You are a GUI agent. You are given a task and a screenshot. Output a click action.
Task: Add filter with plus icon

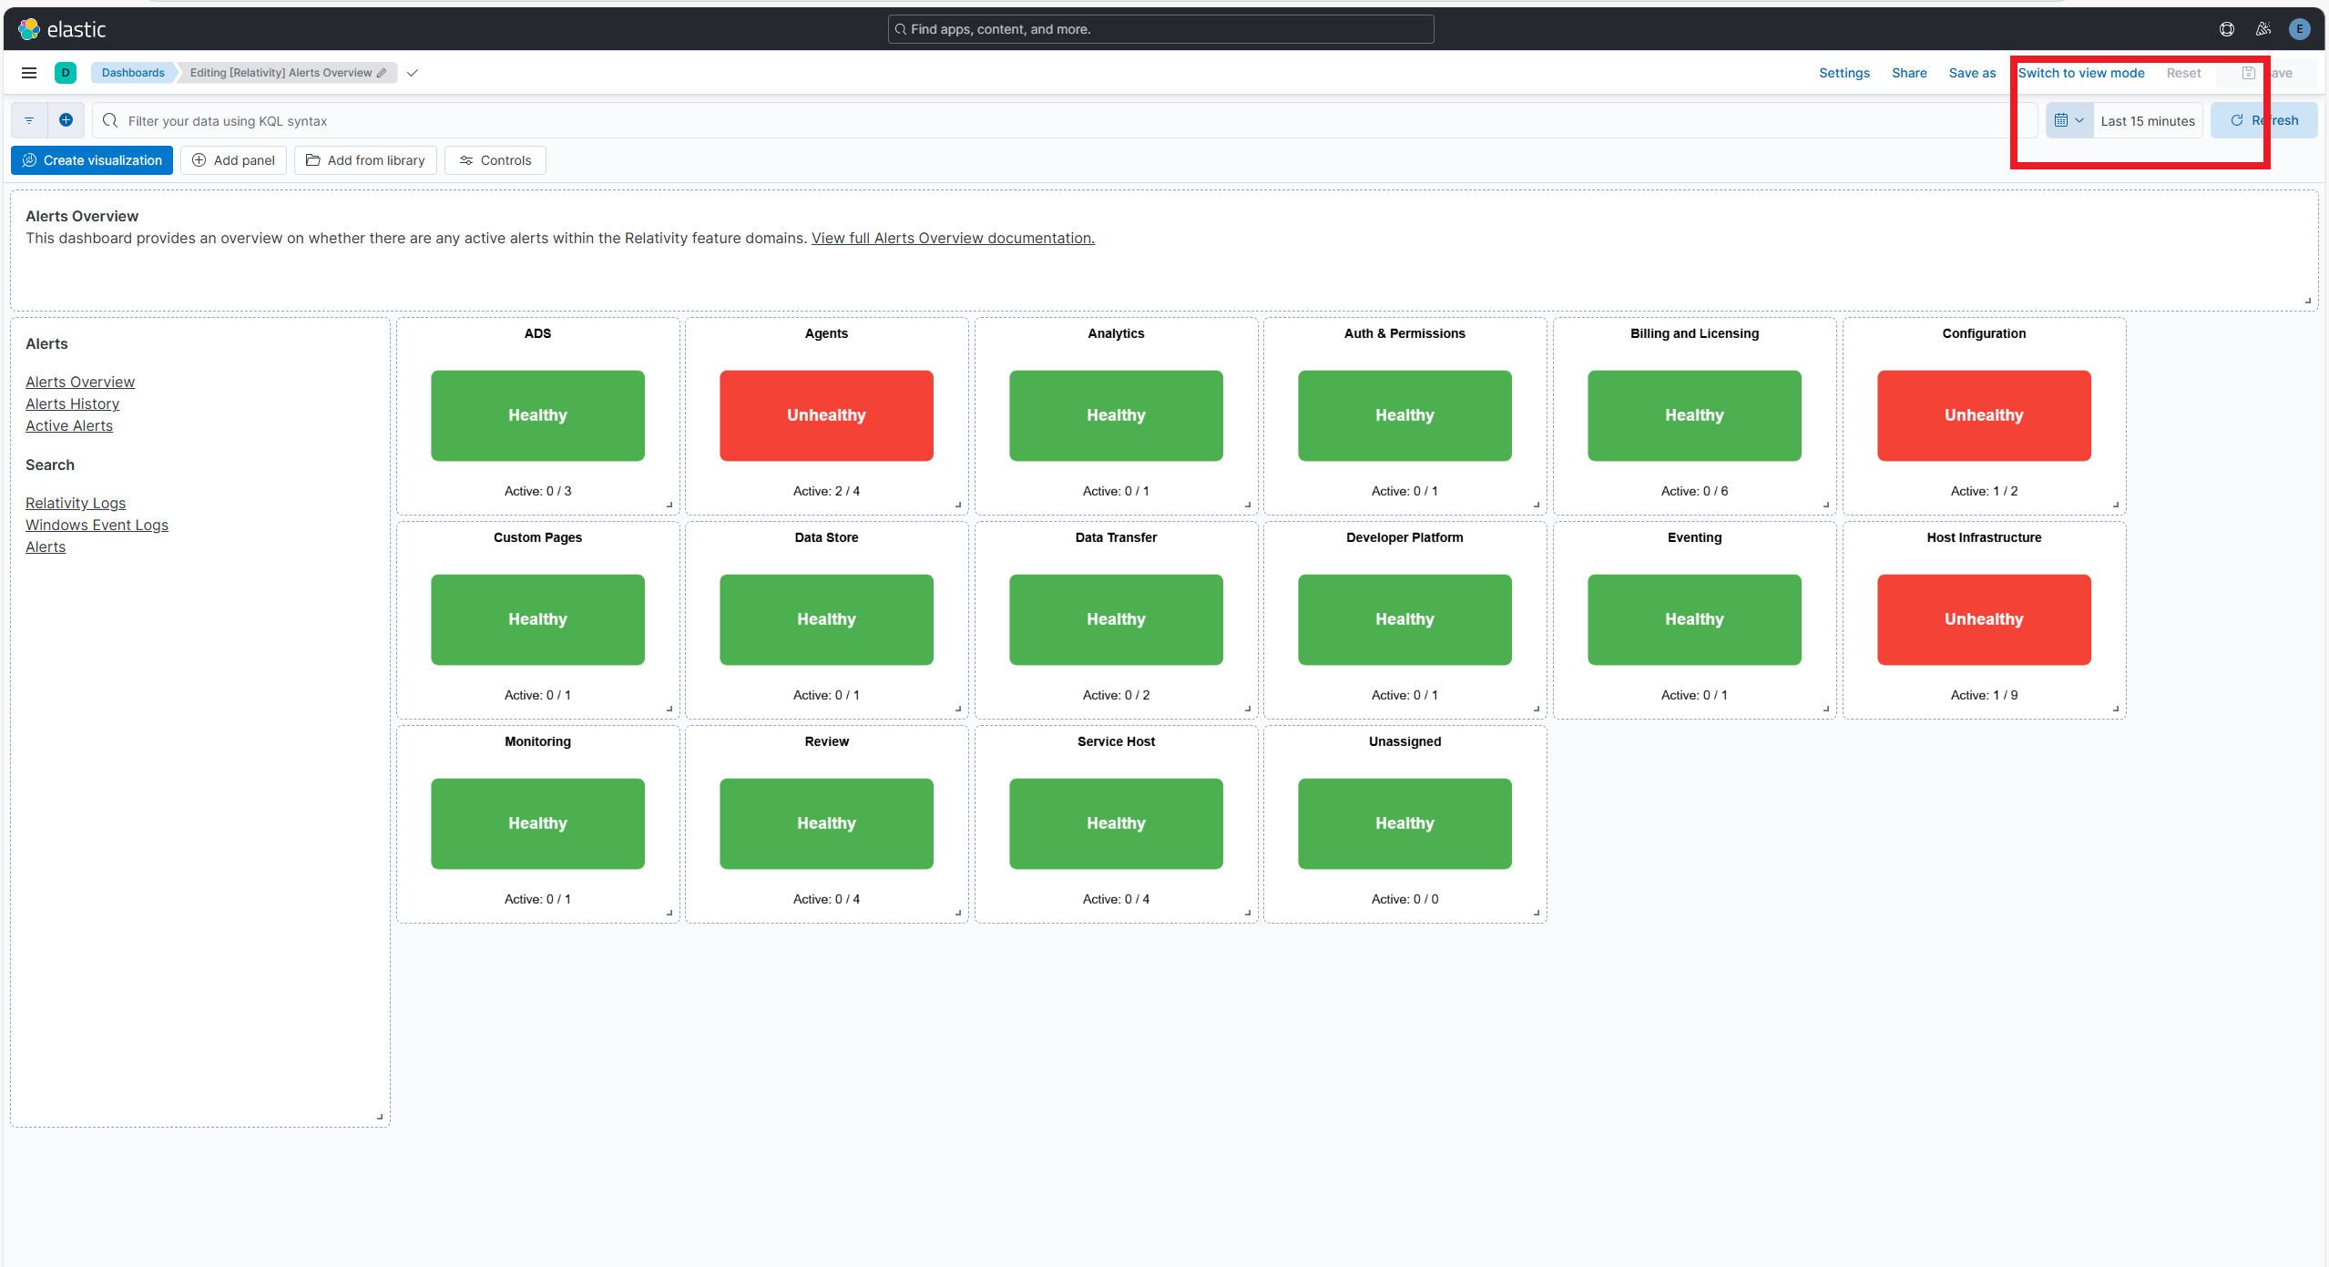pos(66,120)
